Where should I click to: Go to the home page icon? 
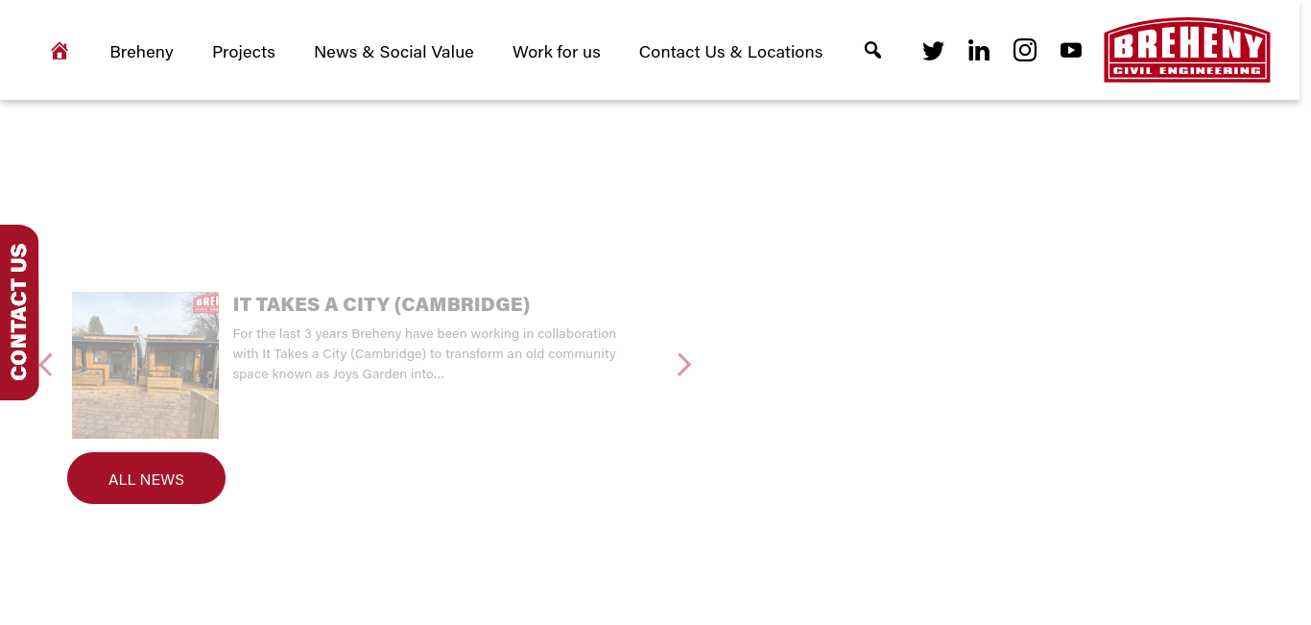coord(60,51)
